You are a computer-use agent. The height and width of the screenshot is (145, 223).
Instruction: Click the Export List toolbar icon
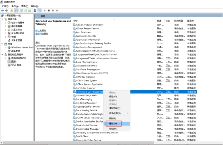[x=29, y=10]
